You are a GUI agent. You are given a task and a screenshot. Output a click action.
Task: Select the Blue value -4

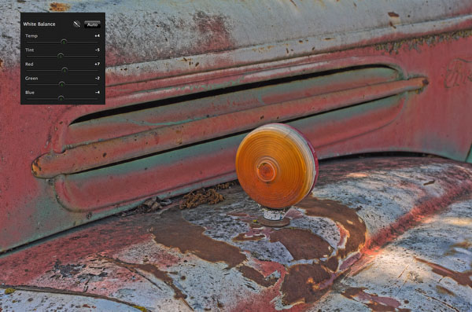click(x=98, y=92)
